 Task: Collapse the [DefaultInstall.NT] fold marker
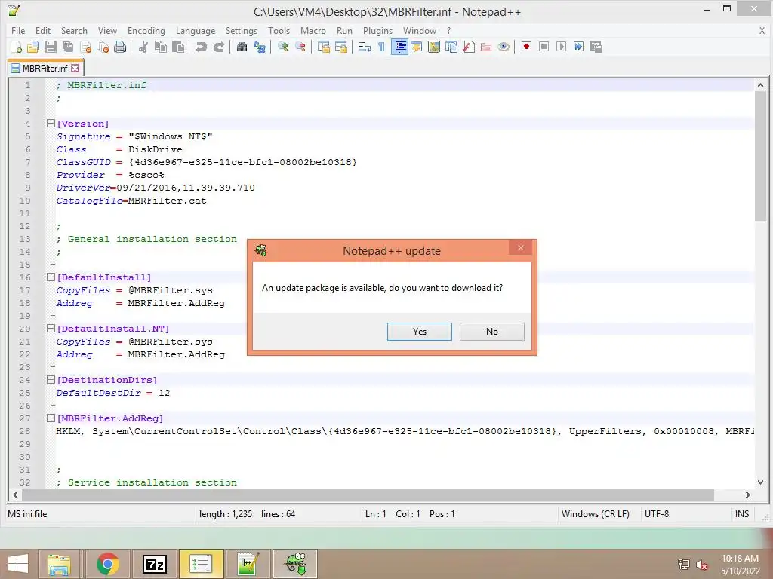51,329
